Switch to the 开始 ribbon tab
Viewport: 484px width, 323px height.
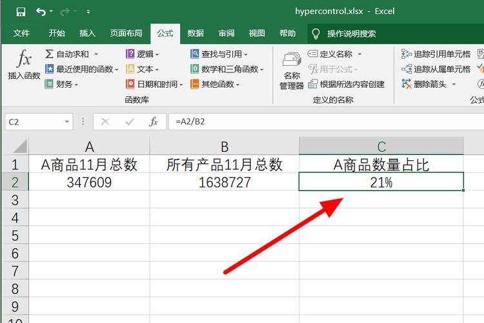(57, 33)
